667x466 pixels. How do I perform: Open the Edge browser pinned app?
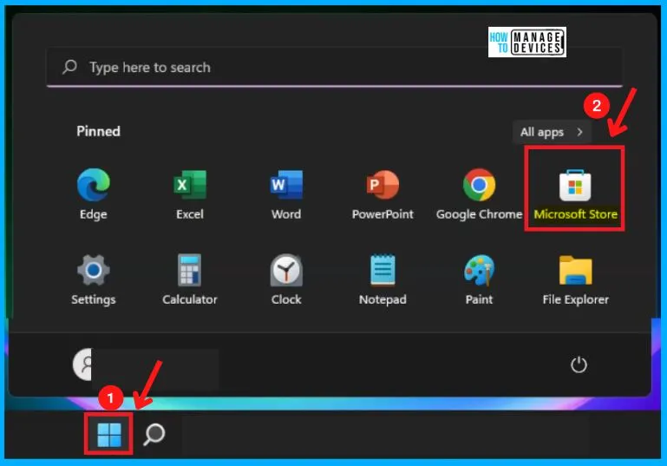[94, 194]
